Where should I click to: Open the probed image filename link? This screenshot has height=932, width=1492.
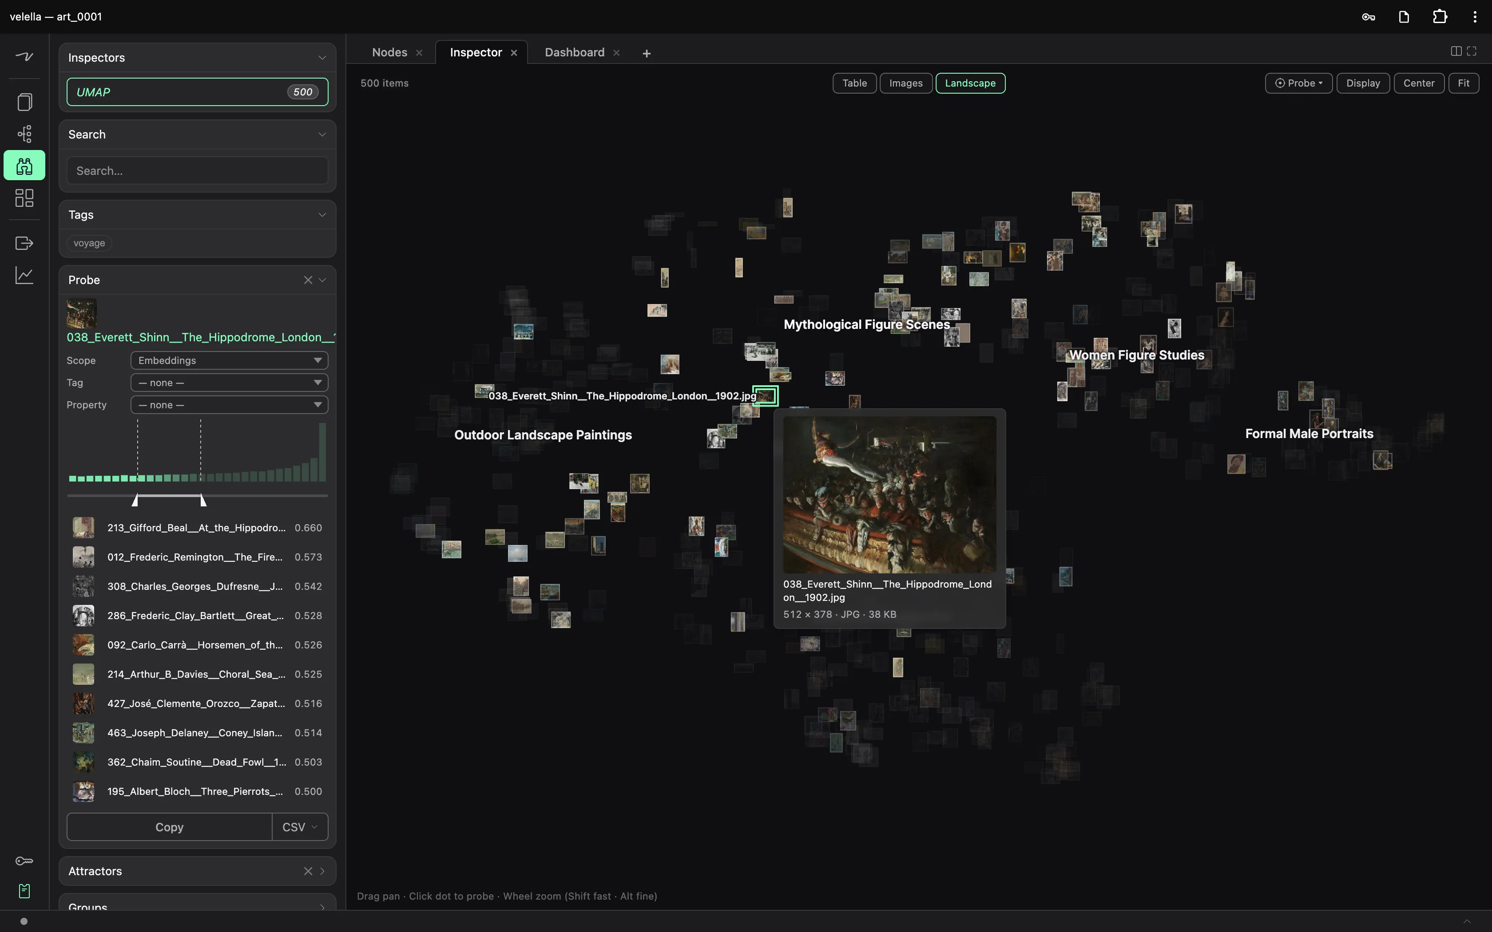(x=201, y=337)
